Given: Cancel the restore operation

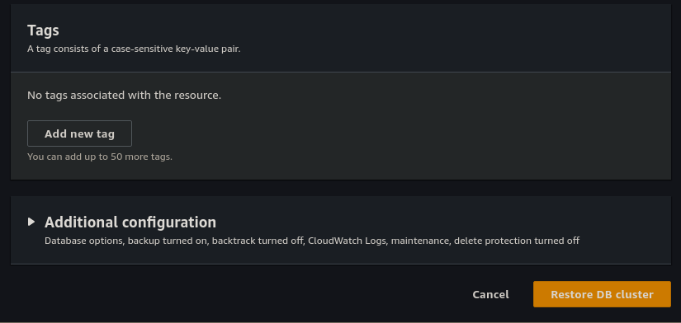Looking at the screenshot, I should [x=490, y=294].
